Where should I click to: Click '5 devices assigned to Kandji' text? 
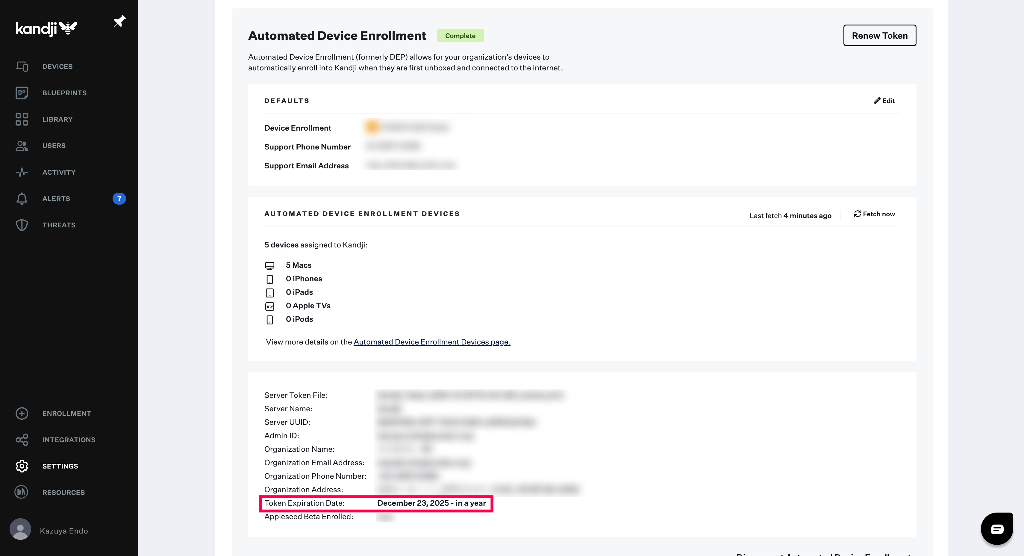316,245
